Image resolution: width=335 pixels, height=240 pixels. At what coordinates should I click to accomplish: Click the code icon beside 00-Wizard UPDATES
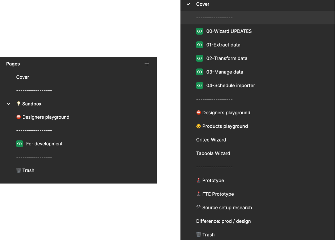tap(199, 31)
